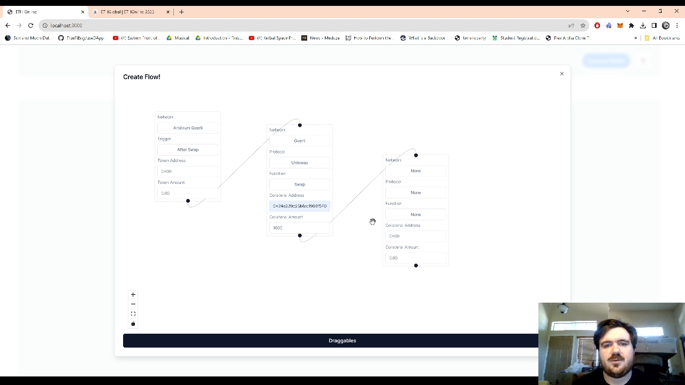This screenshot has width=685, height=385.
Task: Close the ETHOnline browser tab
Action: coord(82,12)
